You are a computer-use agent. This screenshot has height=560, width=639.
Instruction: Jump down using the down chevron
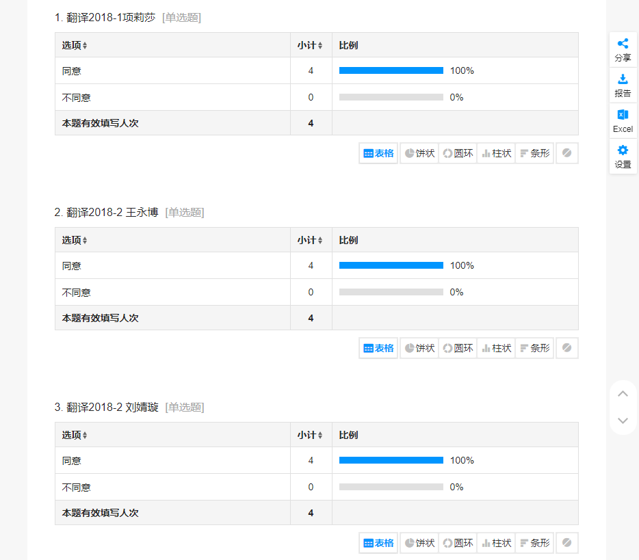(x=623, y=421)
